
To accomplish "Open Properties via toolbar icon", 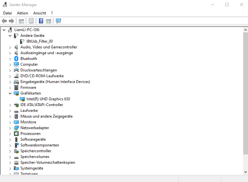I will click(31, 21).
